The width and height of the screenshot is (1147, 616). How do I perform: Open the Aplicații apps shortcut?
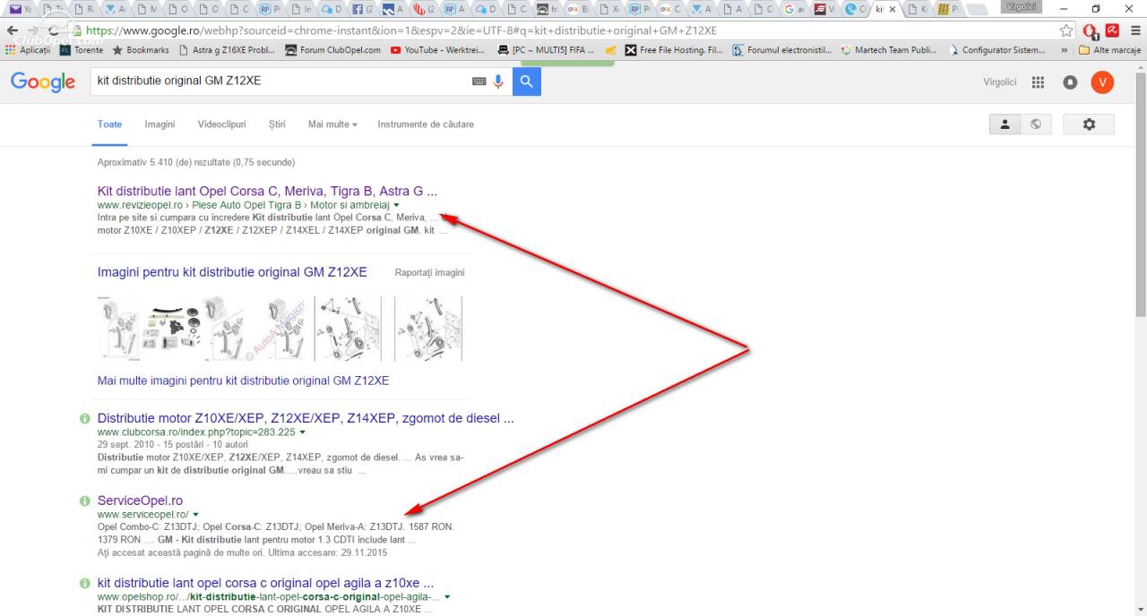coord(28,50)
